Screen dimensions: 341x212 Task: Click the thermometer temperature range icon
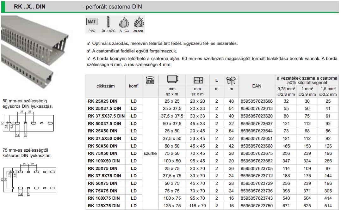[x=108, y=22]
